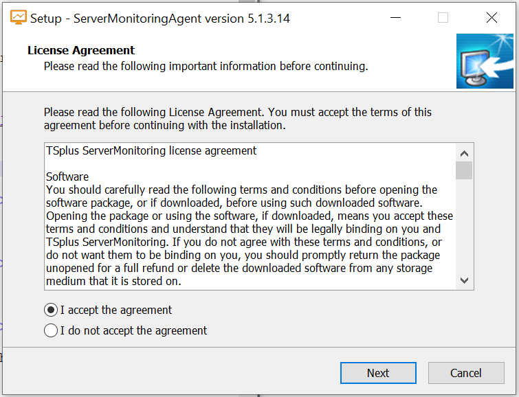Select "I do not accept the agreement"
This screenshot has width=519, height=397.
tap(51, 330)
